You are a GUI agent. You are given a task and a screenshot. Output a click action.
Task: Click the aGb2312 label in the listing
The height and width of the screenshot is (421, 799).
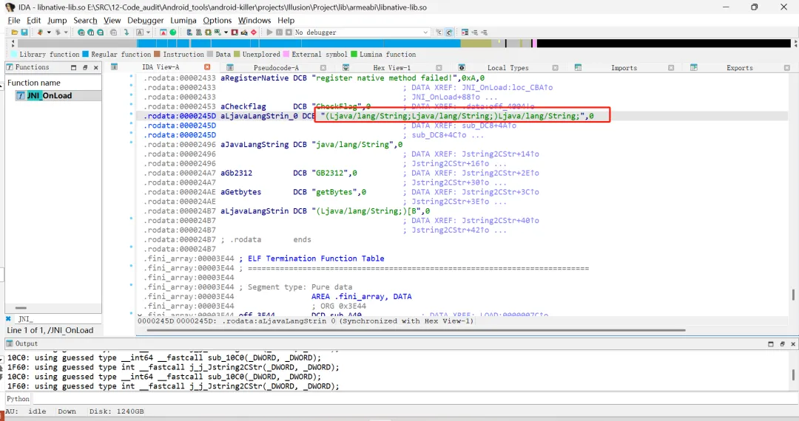[x=237, y=173]
